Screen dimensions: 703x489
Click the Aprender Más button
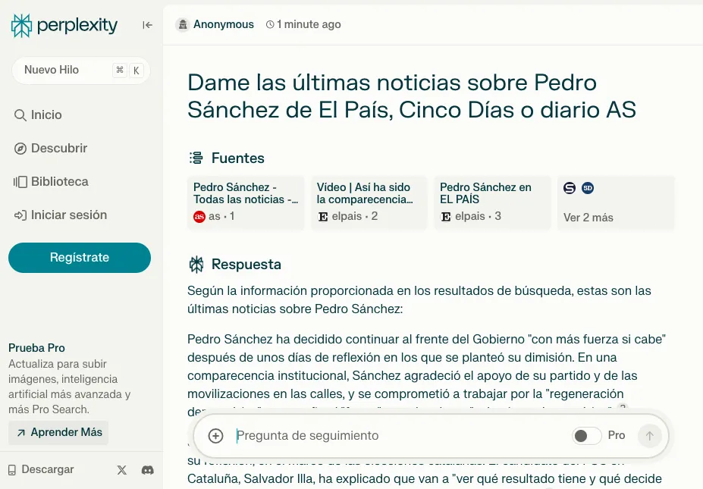coord(58,433)
